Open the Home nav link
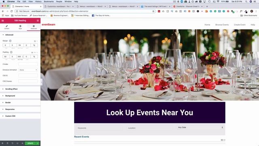The width and height of the screenshot is (259, 146). [207, 25]
